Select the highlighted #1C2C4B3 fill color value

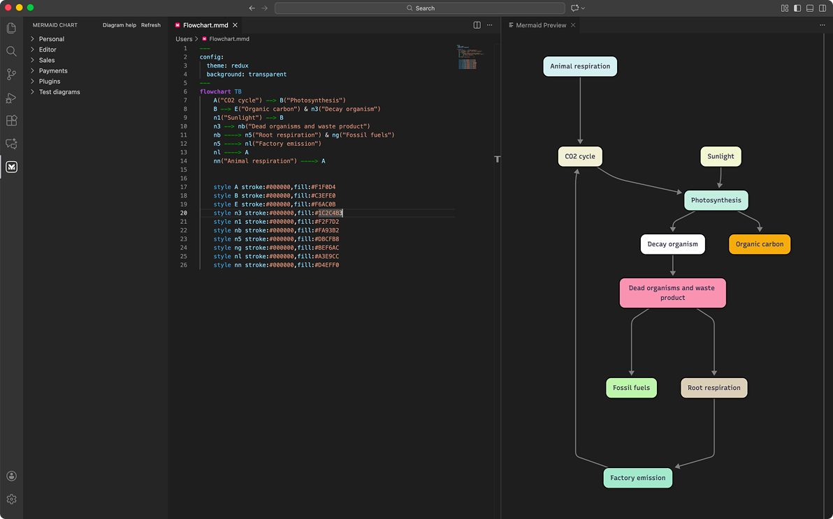coord(330,213)
